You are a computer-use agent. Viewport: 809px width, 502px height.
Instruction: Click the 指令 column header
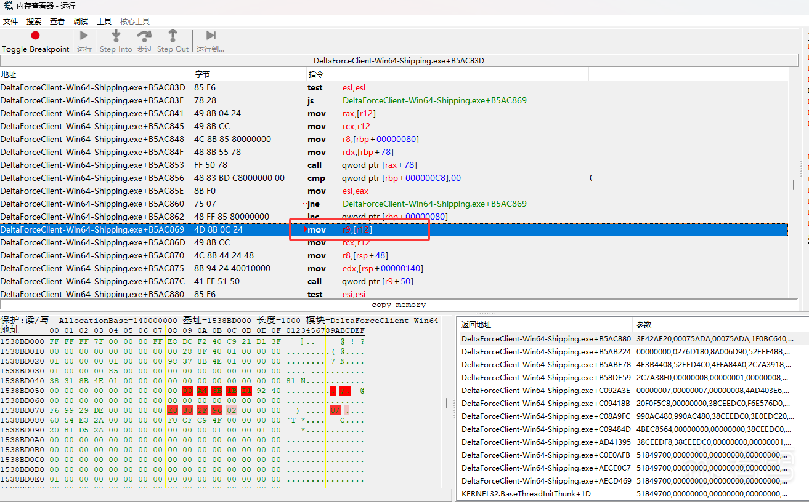448,74
